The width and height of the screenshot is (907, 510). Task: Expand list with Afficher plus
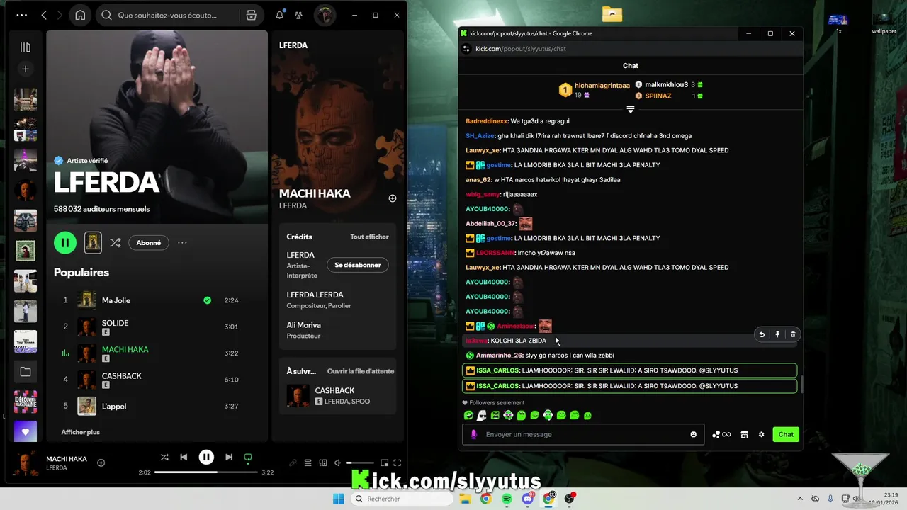click(x=80, y=432)
